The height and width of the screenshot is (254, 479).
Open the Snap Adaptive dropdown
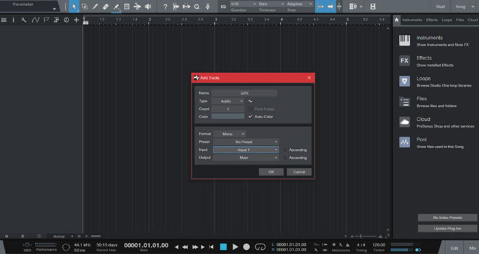click(x=300, y=4)
